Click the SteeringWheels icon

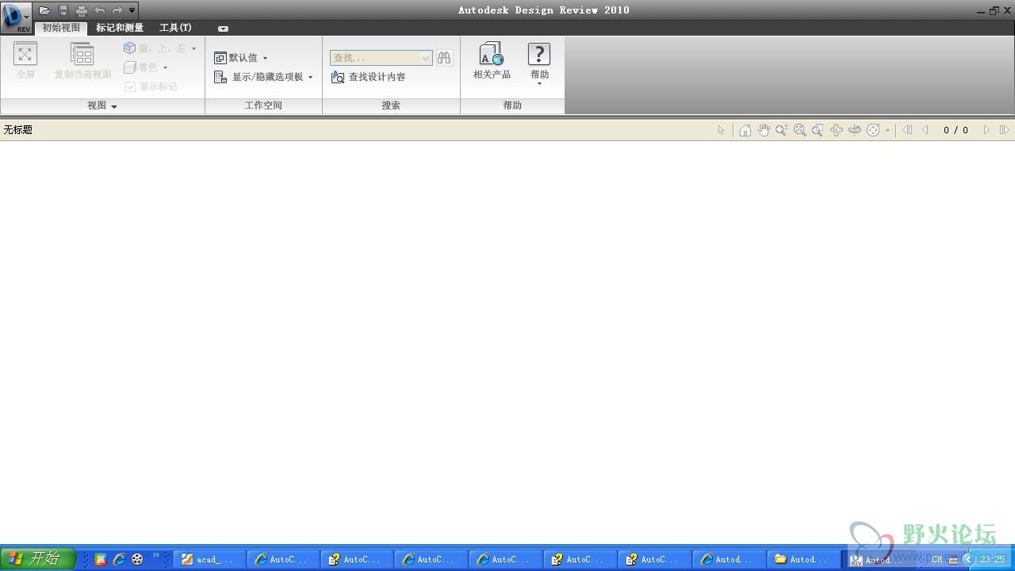pos(873,130)
